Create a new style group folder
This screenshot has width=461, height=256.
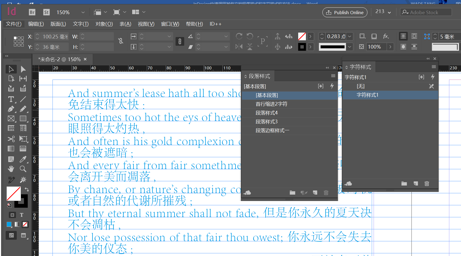292,192
